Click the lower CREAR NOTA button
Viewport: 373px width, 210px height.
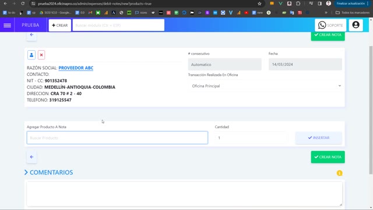[328, 157]
